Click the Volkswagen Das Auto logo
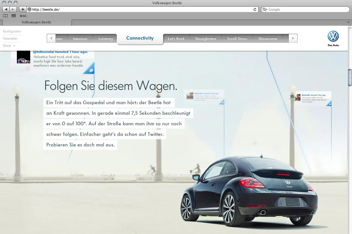 coord(333,39)
